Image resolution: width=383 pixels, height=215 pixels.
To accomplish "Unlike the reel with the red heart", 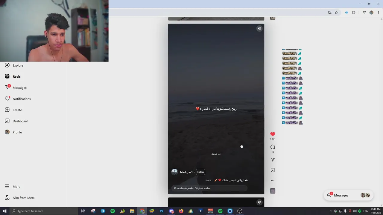I will coord(273,134).
